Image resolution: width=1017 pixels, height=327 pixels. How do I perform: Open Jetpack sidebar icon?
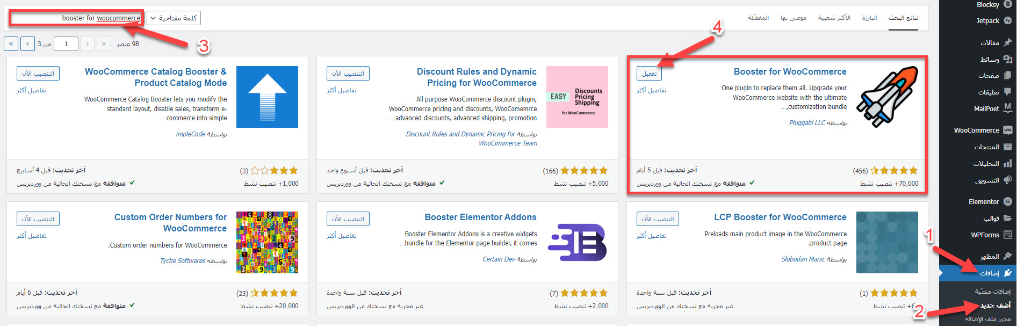tap(1007, 20)
